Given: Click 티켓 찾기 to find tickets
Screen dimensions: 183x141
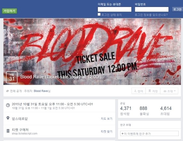Looking at the screenshot, I should pos(106,131).
